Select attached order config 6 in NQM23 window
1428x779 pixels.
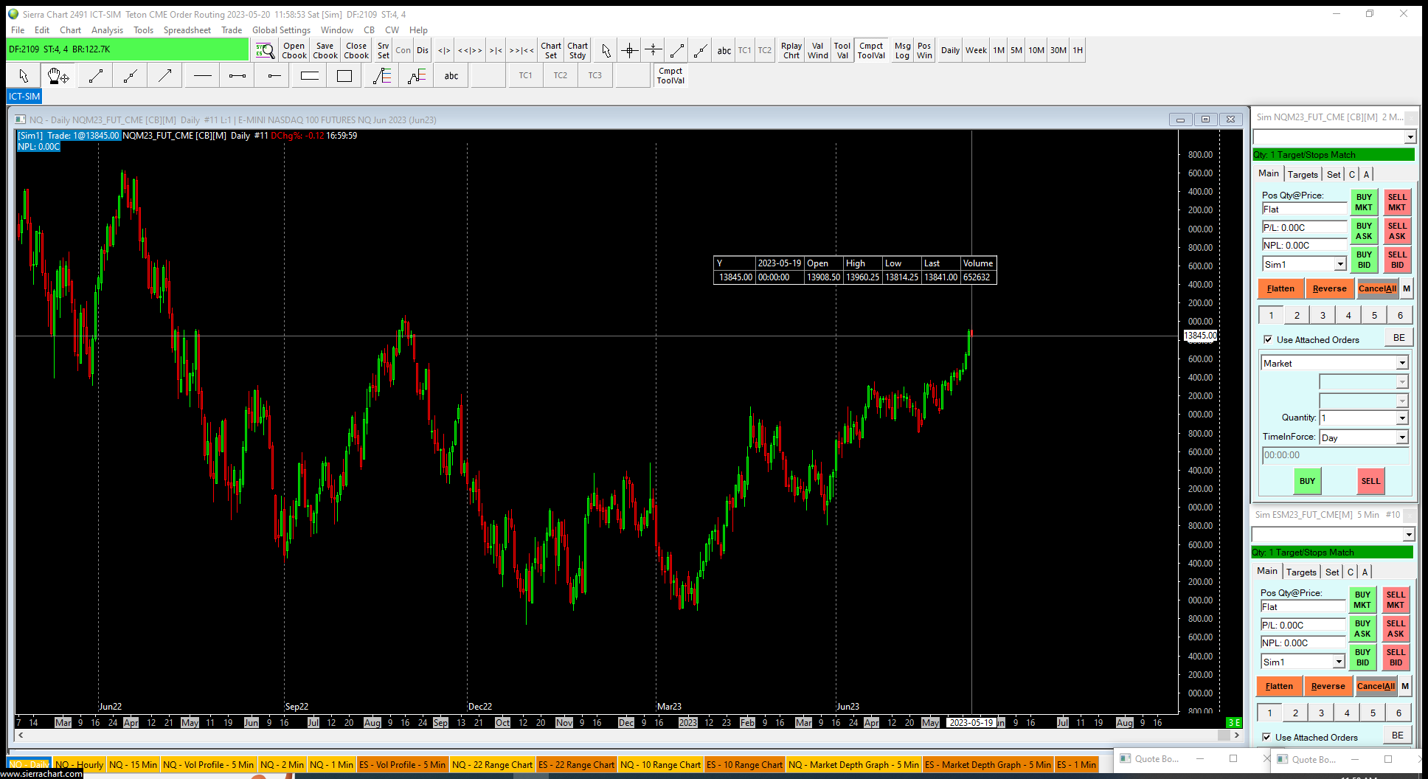point(1400,315)
